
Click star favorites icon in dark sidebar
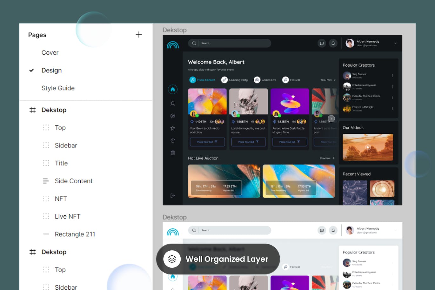[173, 128]
